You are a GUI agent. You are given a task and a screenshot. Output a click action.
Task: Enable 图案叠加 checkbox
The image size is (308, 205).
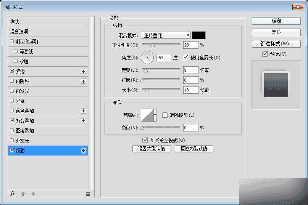coord(12,130)
